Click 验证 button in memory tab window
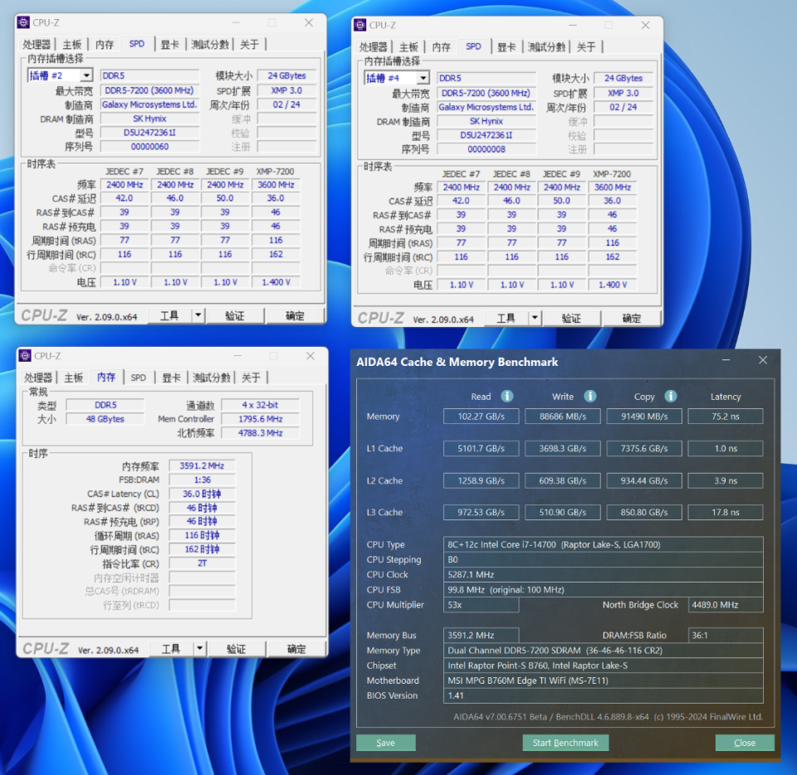The height and width of the screenshot is (775, 797). (237, 648)
